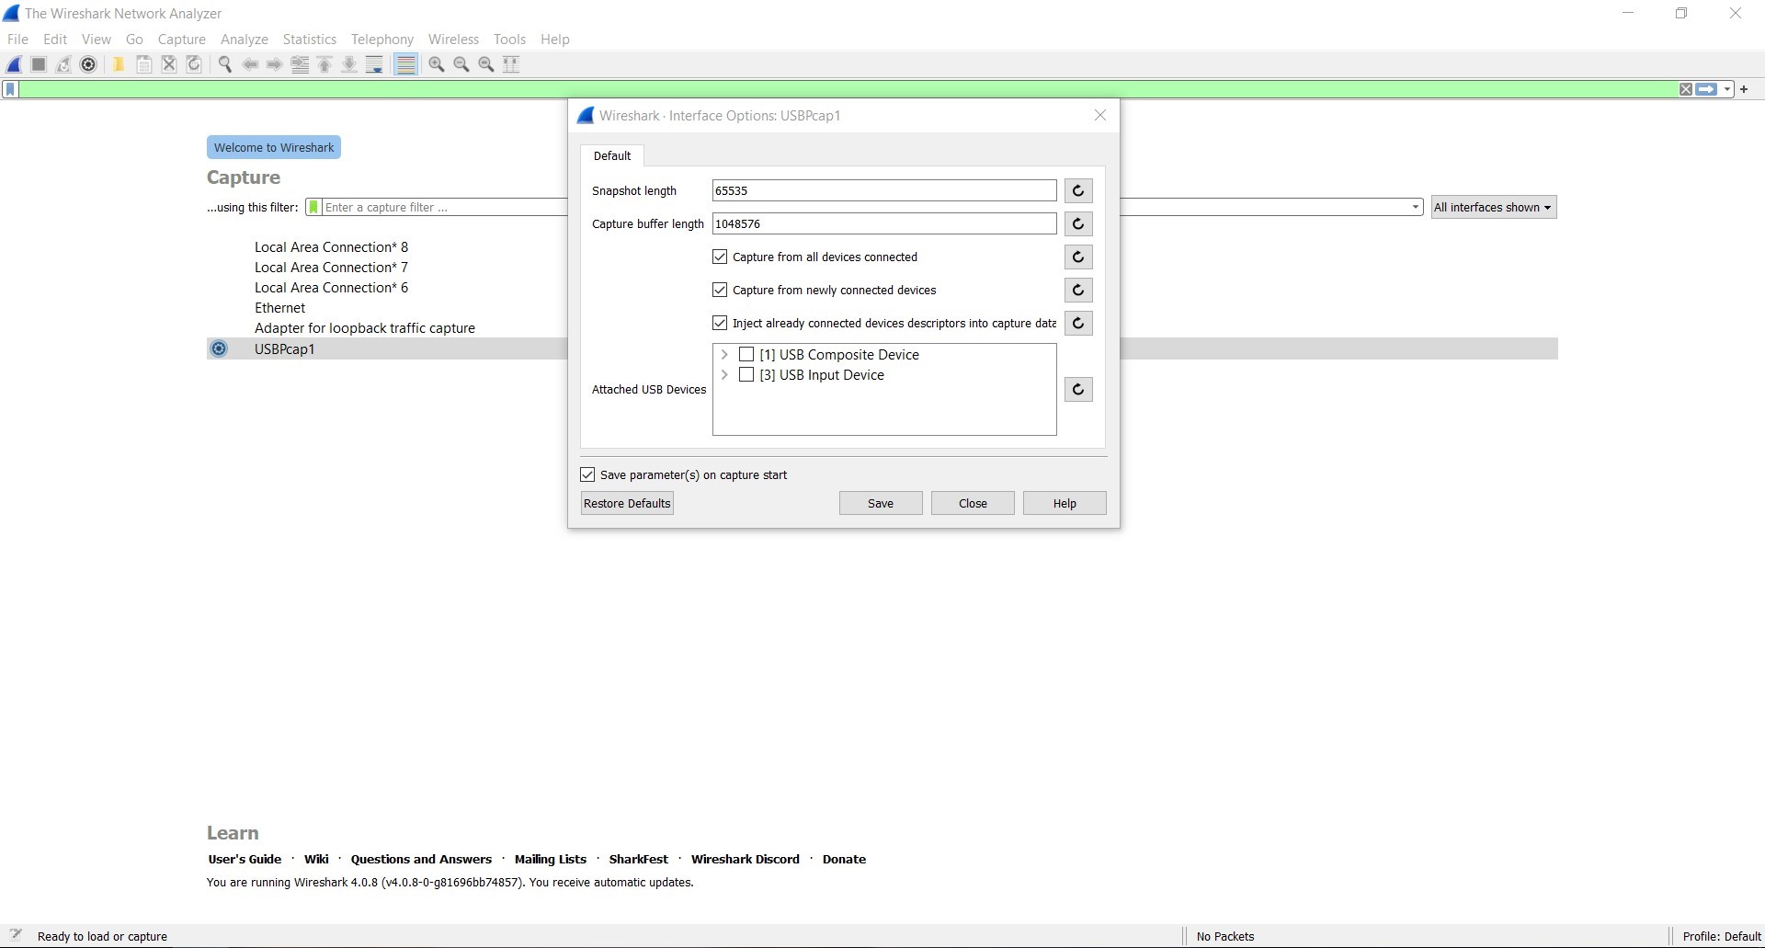Reset Capture buffer length to default
This screenshot has width=1765, height=948.
(x=1078, y=223)
